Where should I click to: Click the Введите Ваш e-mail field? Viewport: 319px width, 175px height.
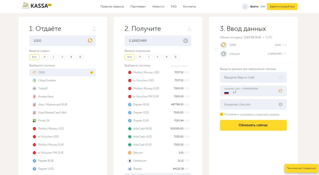253,77
